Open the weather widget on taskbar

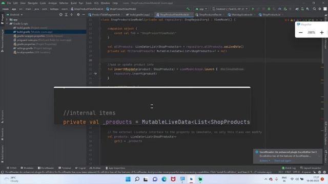(11, 179)
